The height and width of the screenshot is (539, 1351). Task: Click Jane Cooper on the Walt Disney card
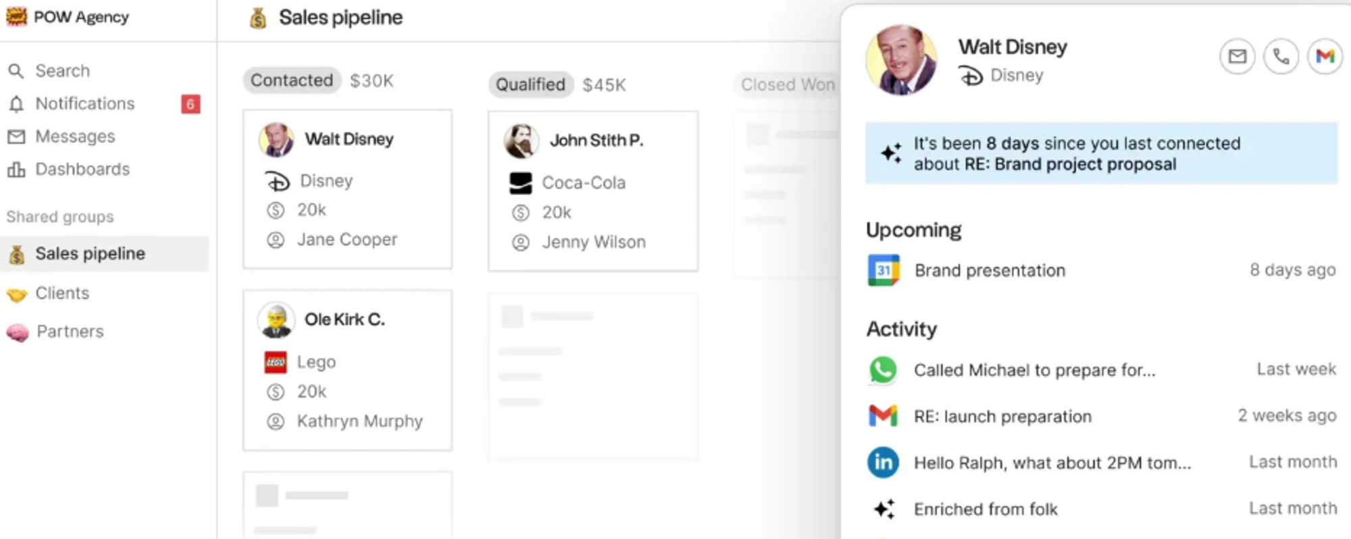[347, 240]
